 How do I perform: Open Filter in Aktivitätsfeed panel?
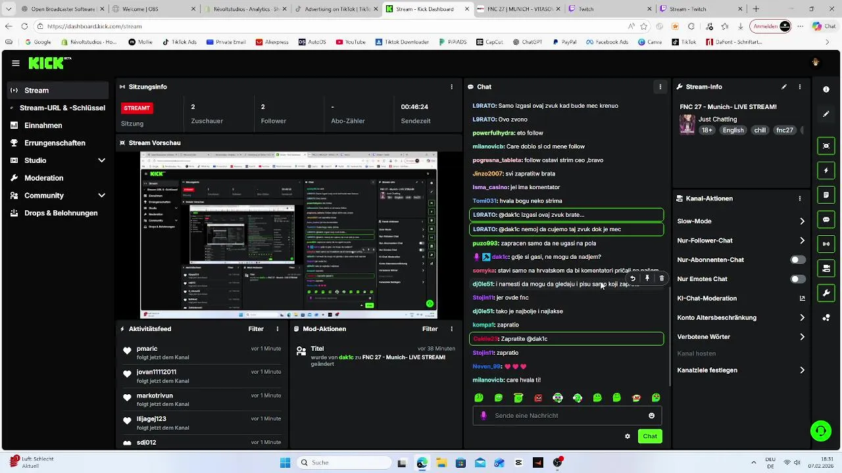[256, 329]
